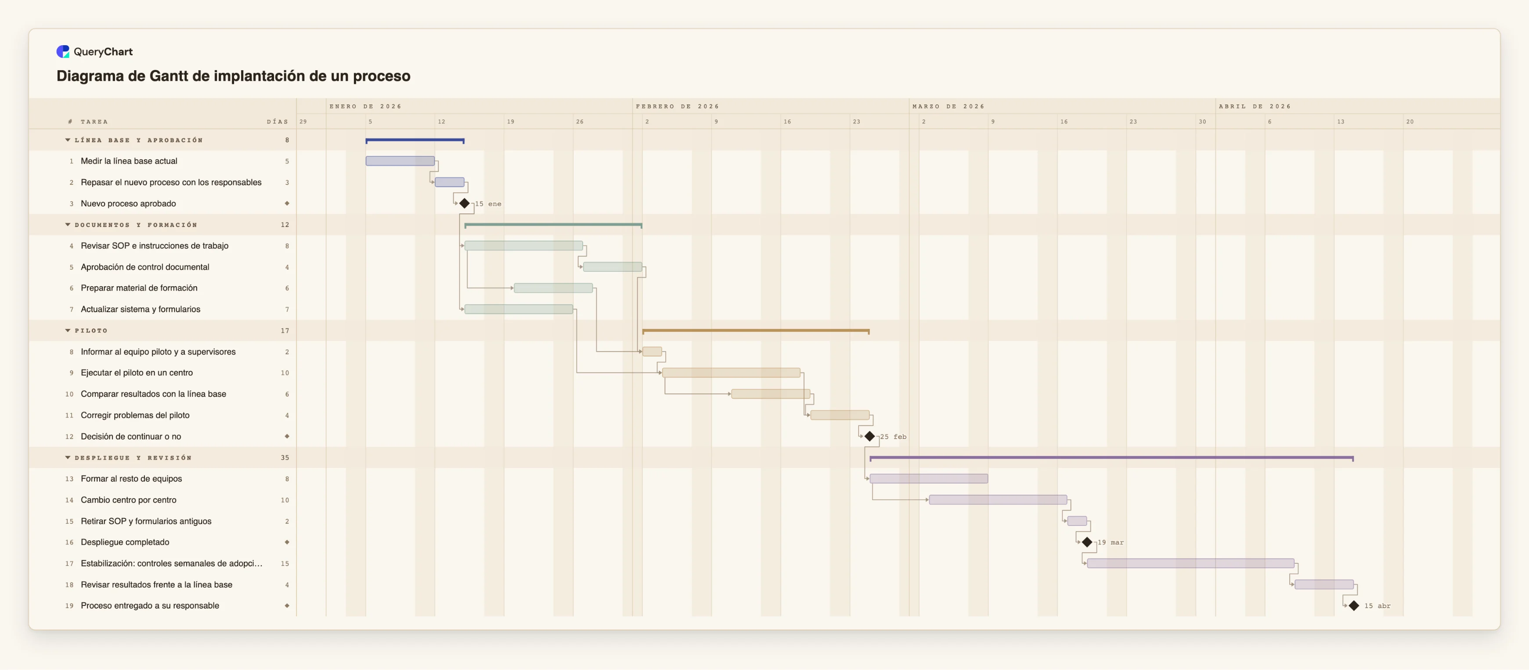Viewport: 1529px width, 670px height.
Task: Select the Revisar resultados frente bar
Action: click(x=1323, y=584)
